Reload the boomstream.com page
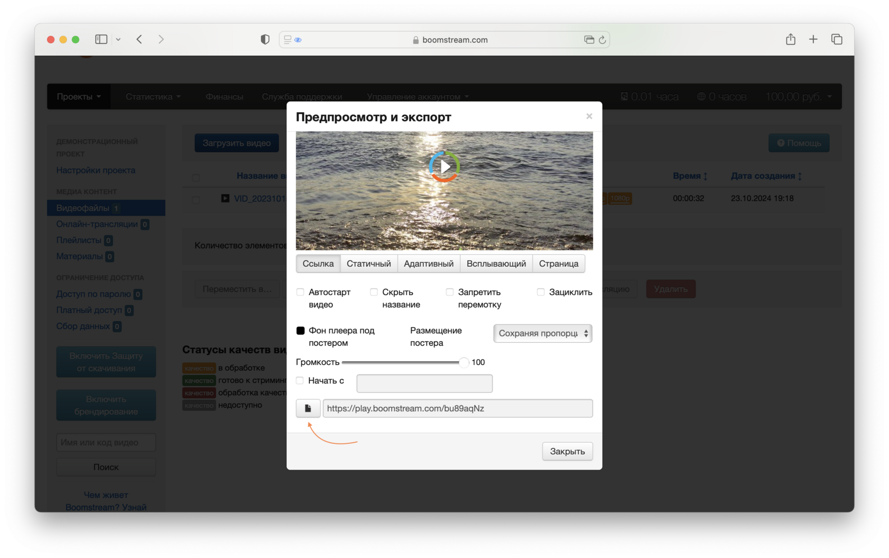Image resolution: width=889 pixels, height=558 pixels. tap(602, 40)
